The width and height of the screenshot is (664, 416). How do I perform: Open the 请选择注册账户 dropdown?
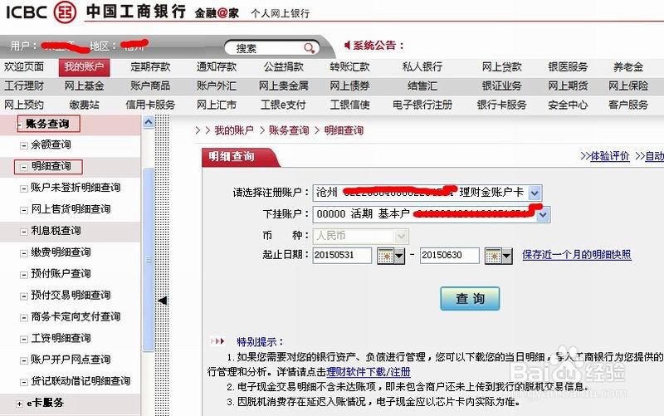(x=535, y=193)
